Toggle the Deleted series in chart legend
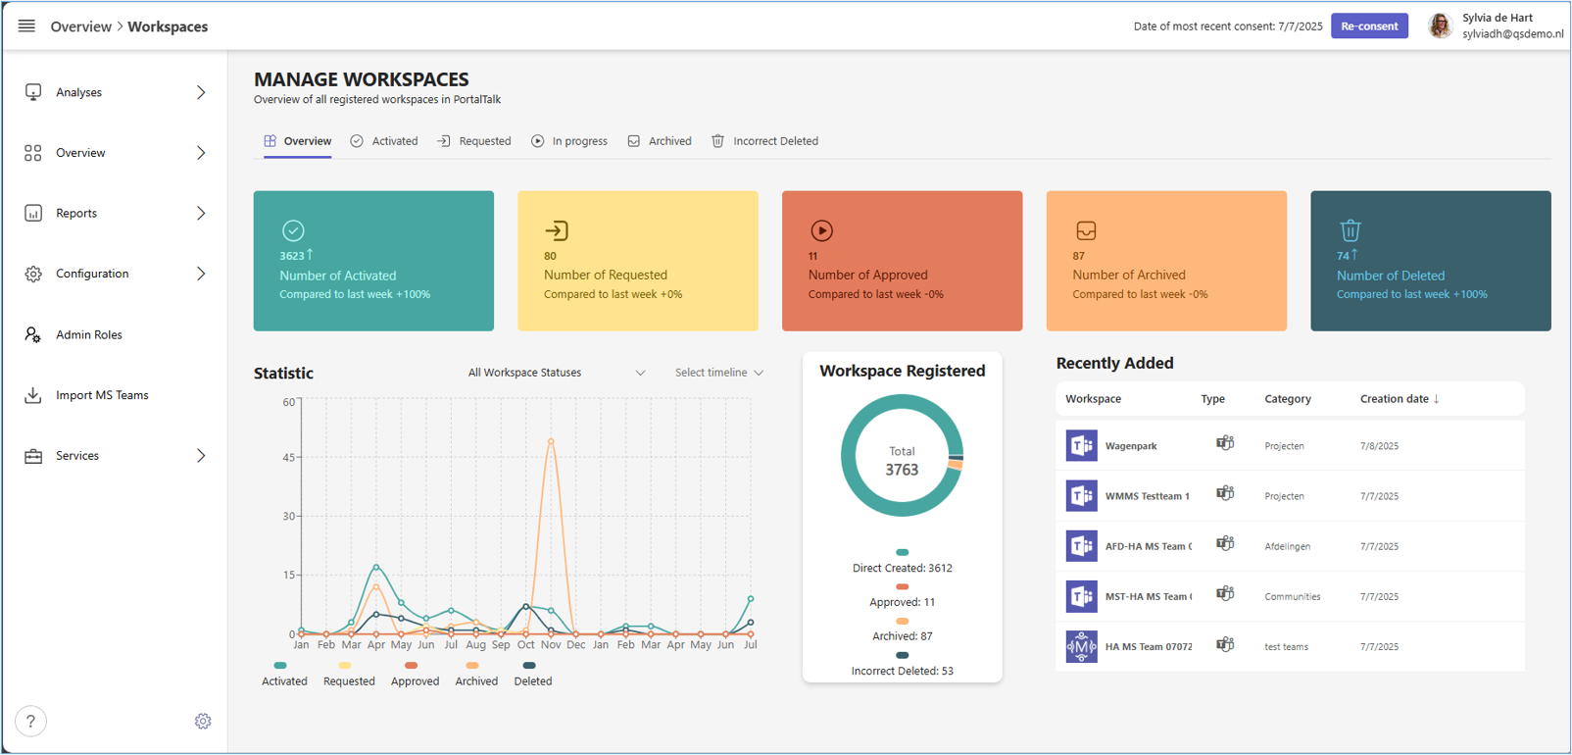Image resolution: width=1572 pixels, height=755 pixels. coord(532,675)
